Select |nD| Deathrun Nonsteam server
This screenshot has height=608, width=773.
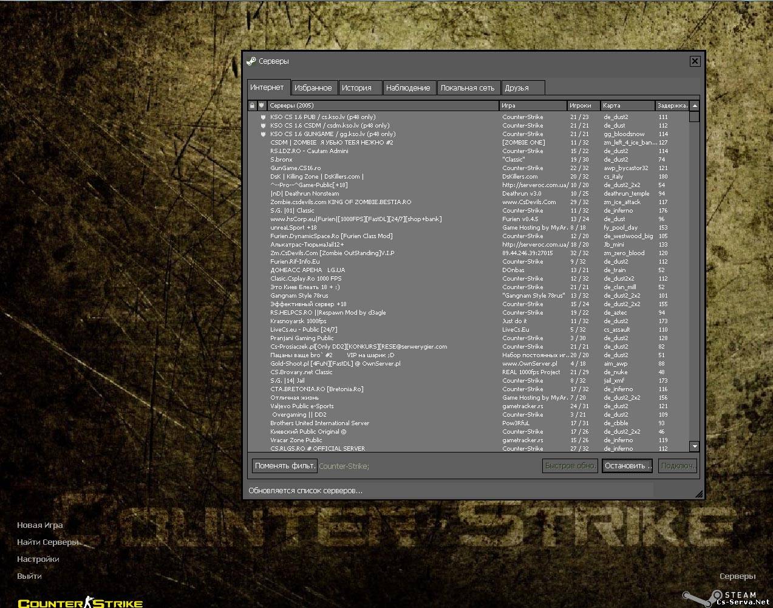point(468,194)
